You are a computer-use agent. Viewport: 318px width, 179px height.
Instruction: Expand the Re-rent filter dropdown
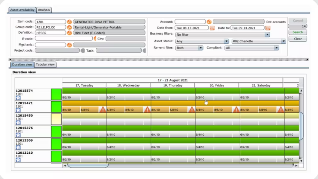pos(200,48)
